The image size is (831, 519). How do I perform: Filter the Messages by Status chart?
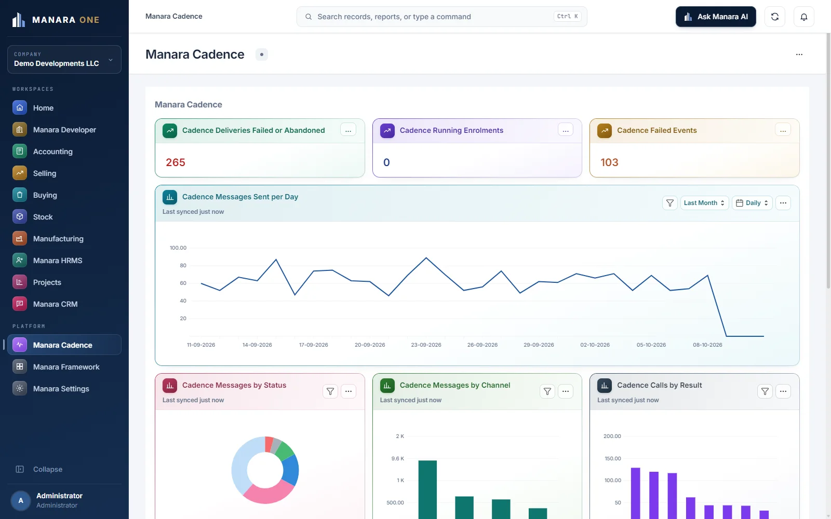[x=330, y=391]
